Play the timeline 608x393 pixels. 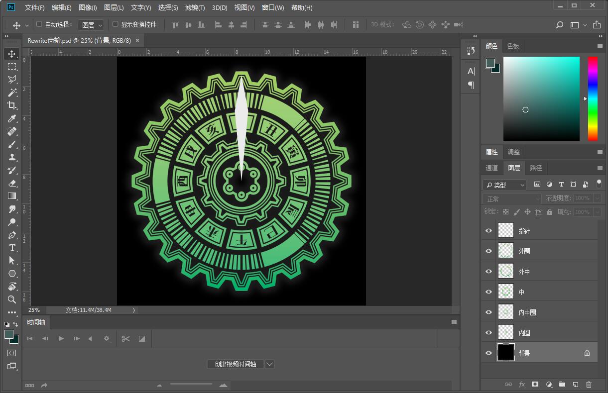pyautogui.click(x=61, y=339)
